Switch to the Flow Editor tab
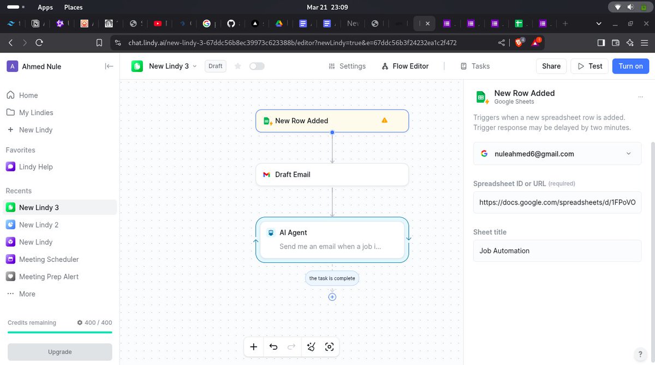 [x=405, y=66]
